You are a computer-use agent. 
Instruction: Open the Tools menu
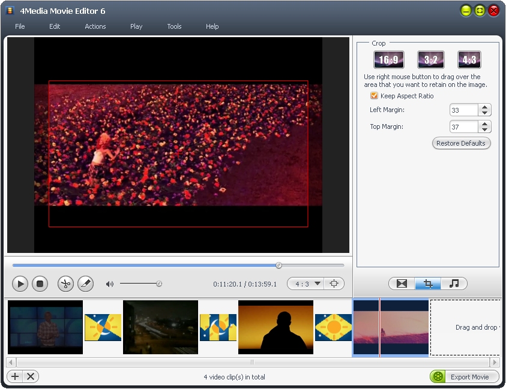(x=174, y=26)
